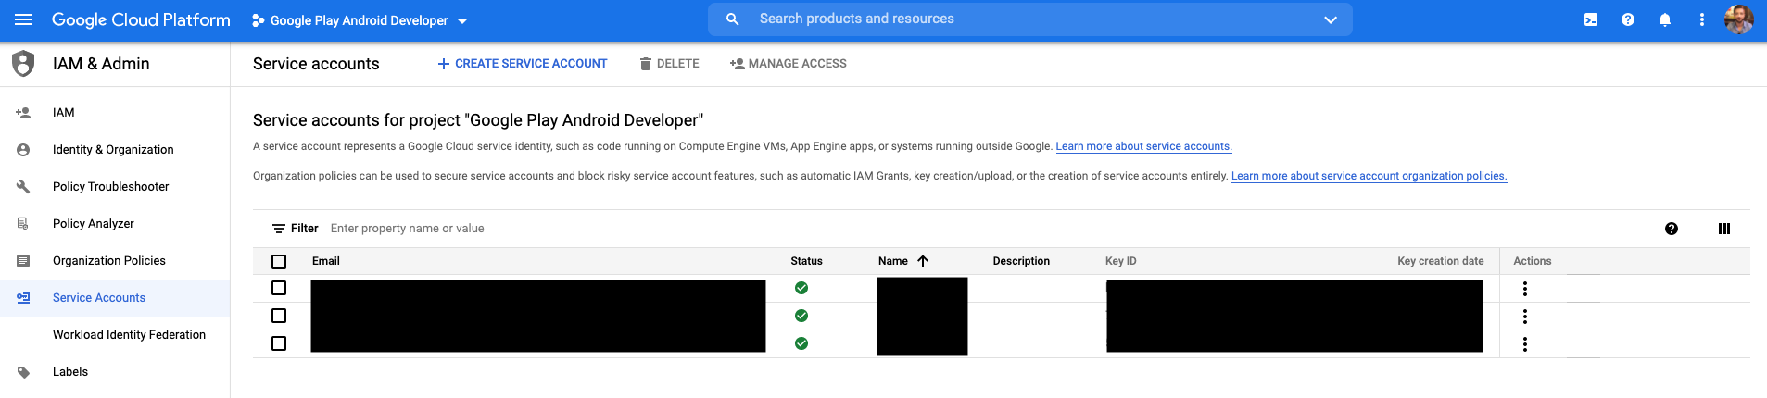Open actions menu for second service account
1767x398 pixels.
point(1525,317)
